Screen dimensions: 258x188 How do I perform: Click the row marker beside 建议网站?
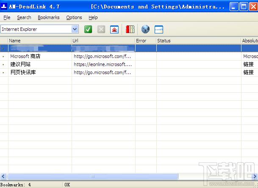coord(4,64)
